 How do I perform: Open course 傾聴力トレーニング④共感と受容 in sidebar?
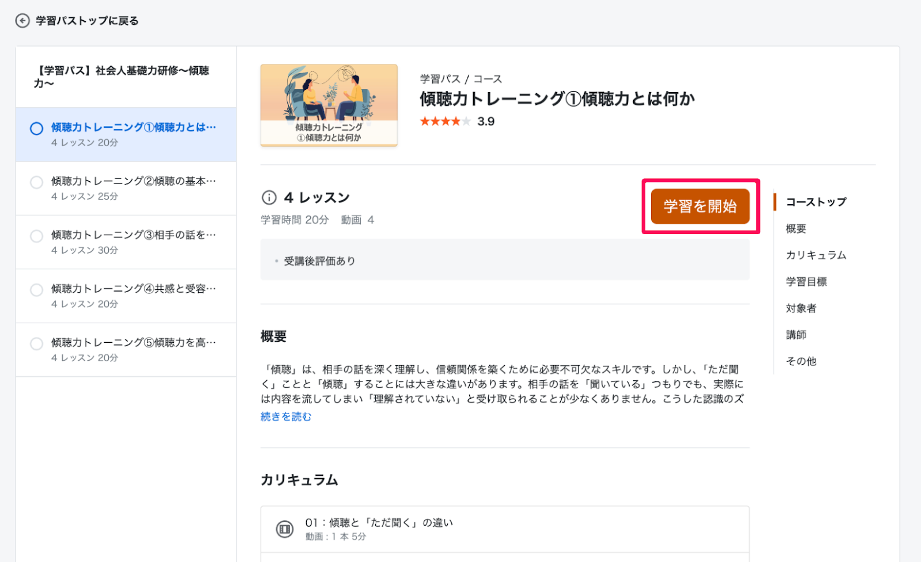pyautogui.click(x=126, y=296)
